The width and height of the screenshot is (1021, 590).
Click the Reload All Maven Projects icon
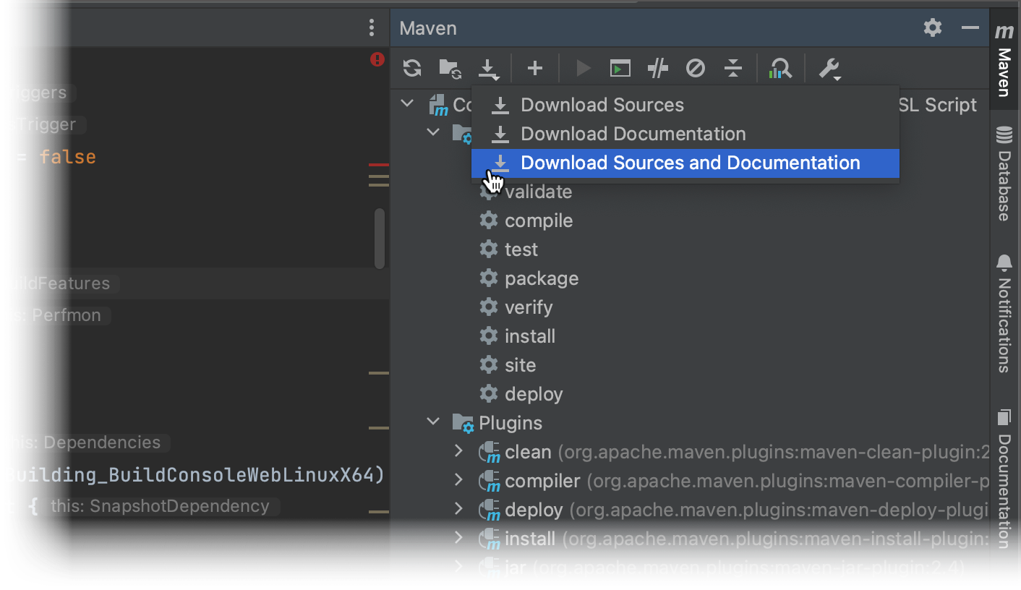point(411,68)
